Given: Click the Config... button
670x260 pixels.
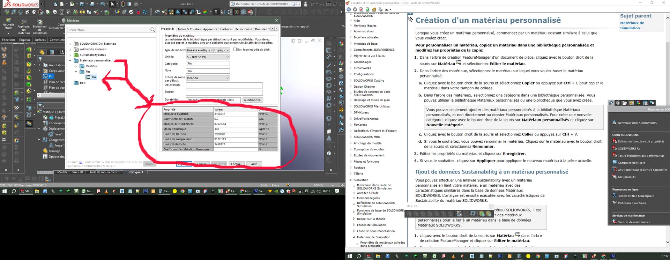Looking at the screenshot, I should pos(236,164).
